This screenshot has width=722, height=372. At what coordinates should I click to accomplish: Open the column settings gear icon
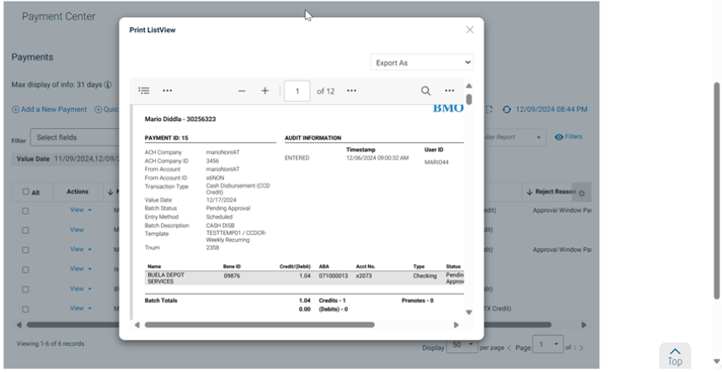(x=581, y=193)
